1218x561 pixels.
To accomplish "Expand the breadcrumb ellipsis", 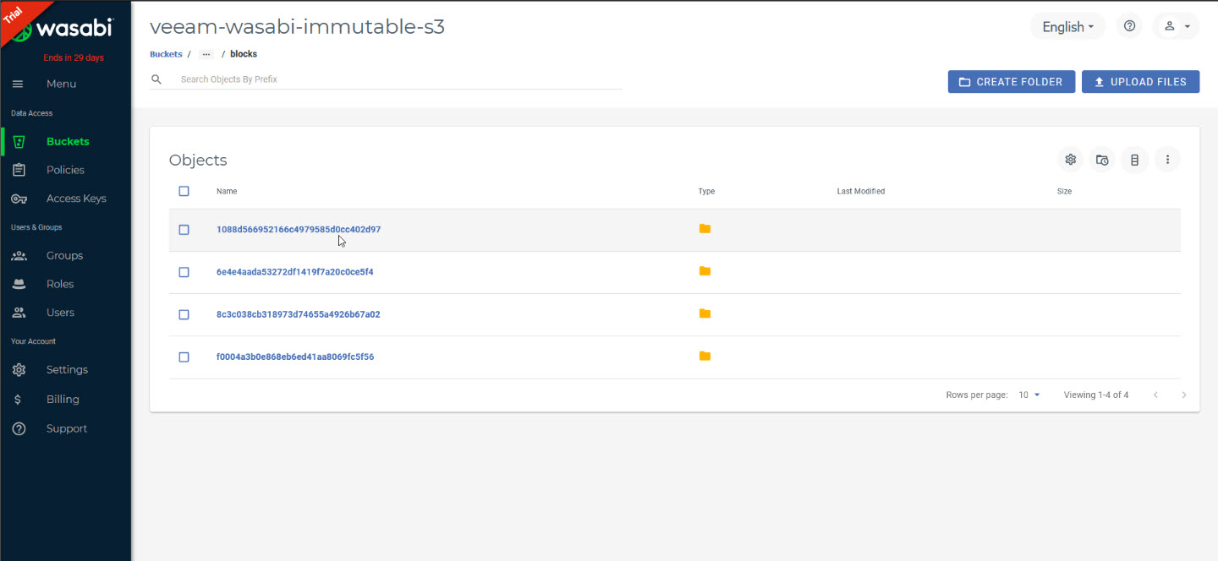I will coord(206,54).
